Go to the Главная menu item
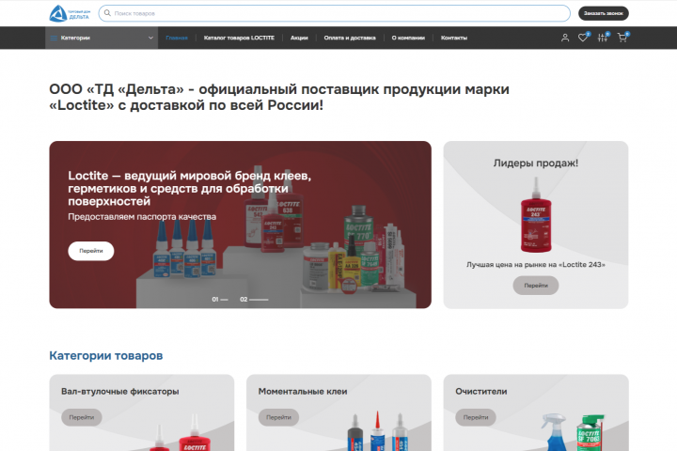Image resolution: width=677 pixels, height=451 pixels. tap(177, 38)
